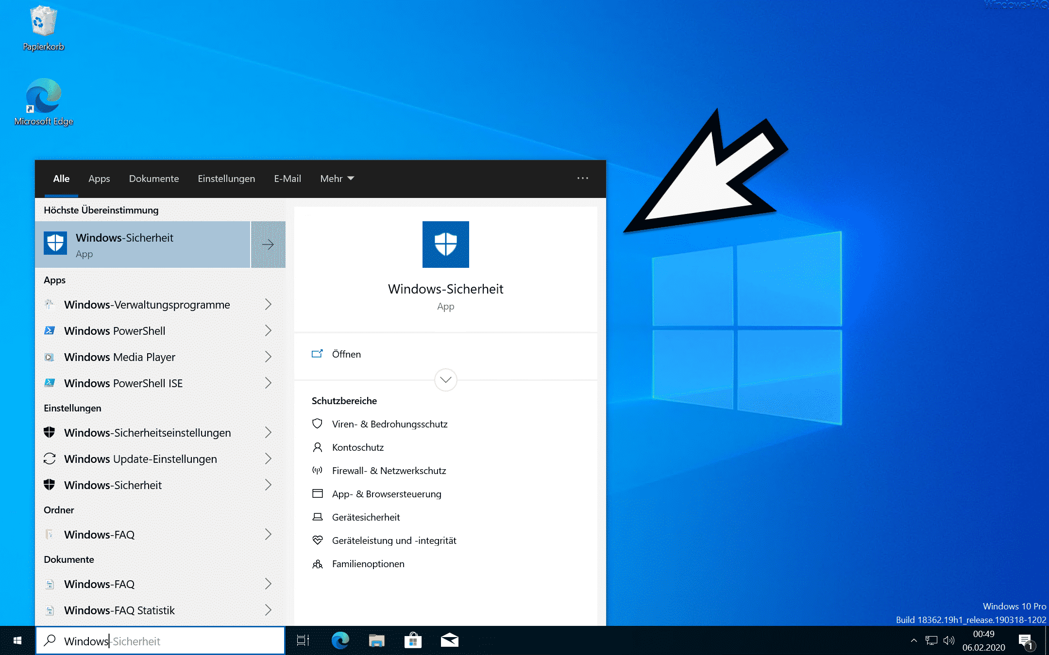Open File Explorer from the taskbar
The image size is (1049, 655).
376,640
